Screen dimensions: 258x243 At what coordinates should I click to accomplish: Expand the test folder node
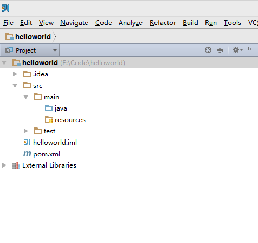tap(26, 131)
